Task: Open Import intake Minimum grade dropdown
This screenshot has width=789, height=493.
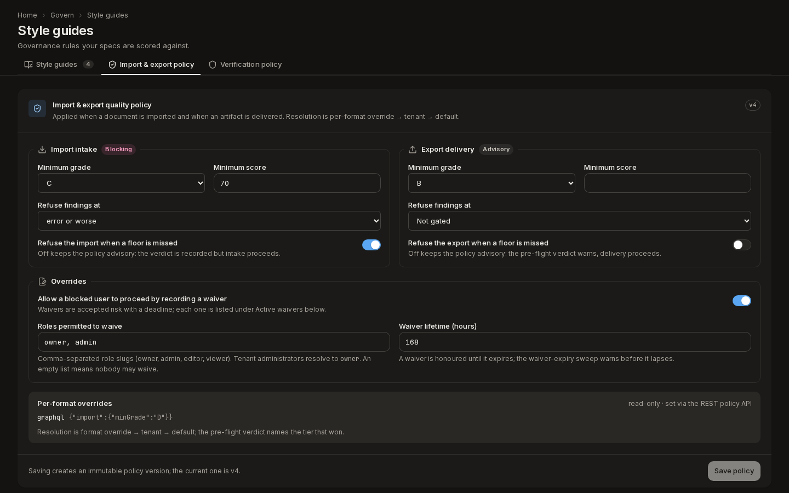Action: (x=121, y=183)
